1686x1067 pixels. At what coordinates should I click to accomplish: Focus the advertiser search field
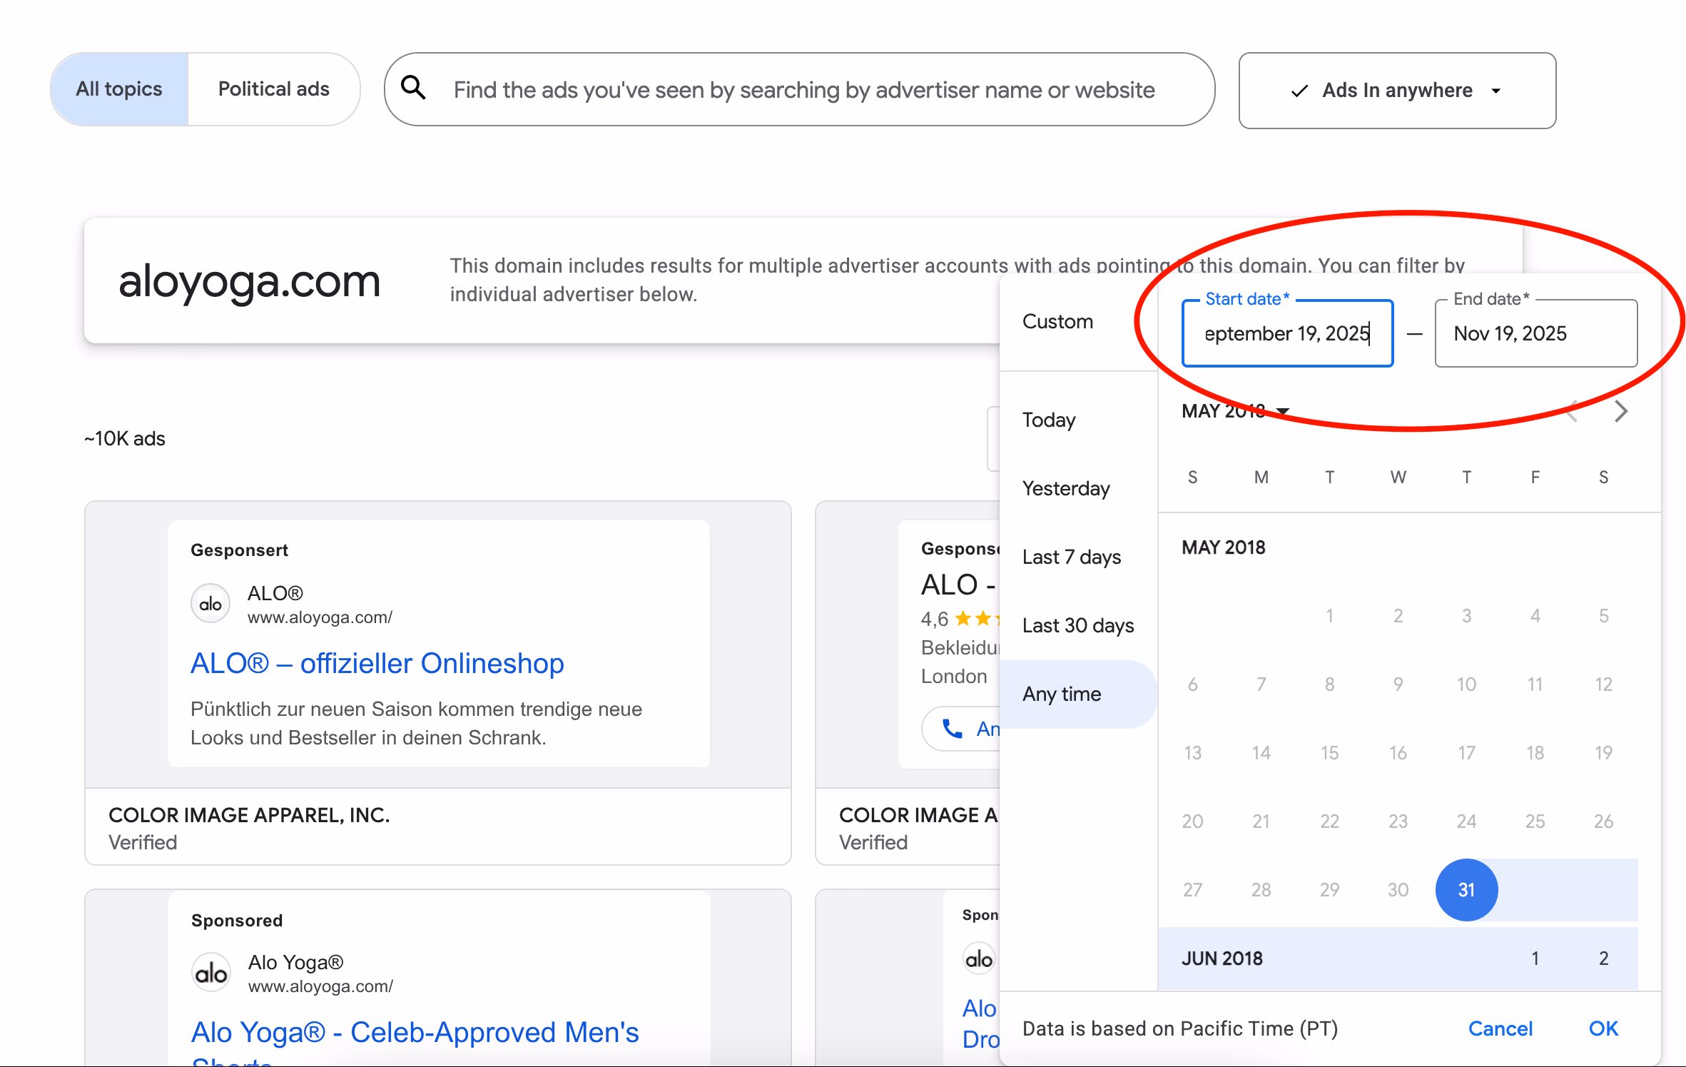tap(803, 90)
